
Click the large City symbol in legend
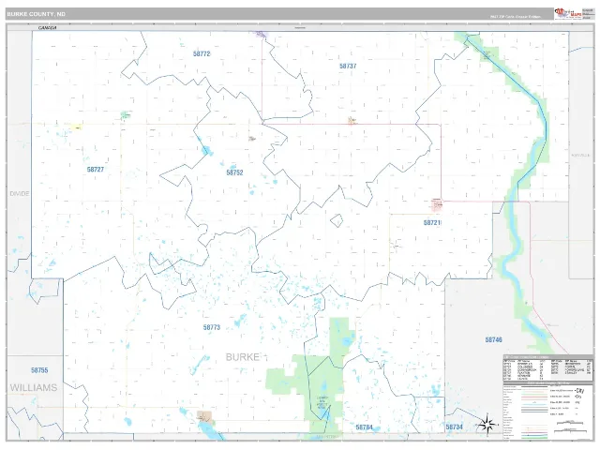[579, 391]
